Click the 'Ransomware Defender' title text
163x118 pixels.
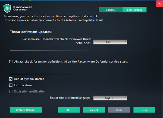[23, 8]
